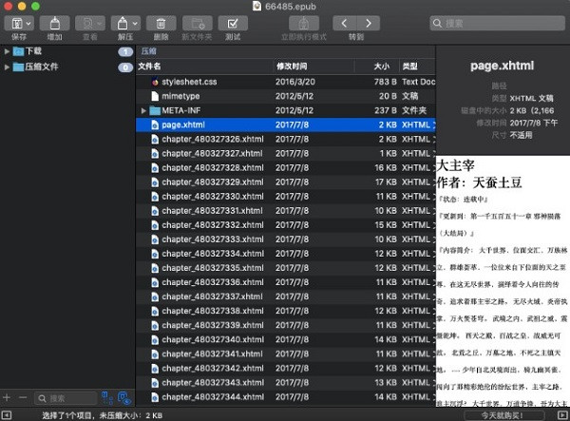The width and height of the screenshot is (570, 421).
Task: Select chapter_480327328.xhtml file
Action: (x=286, y=168)
